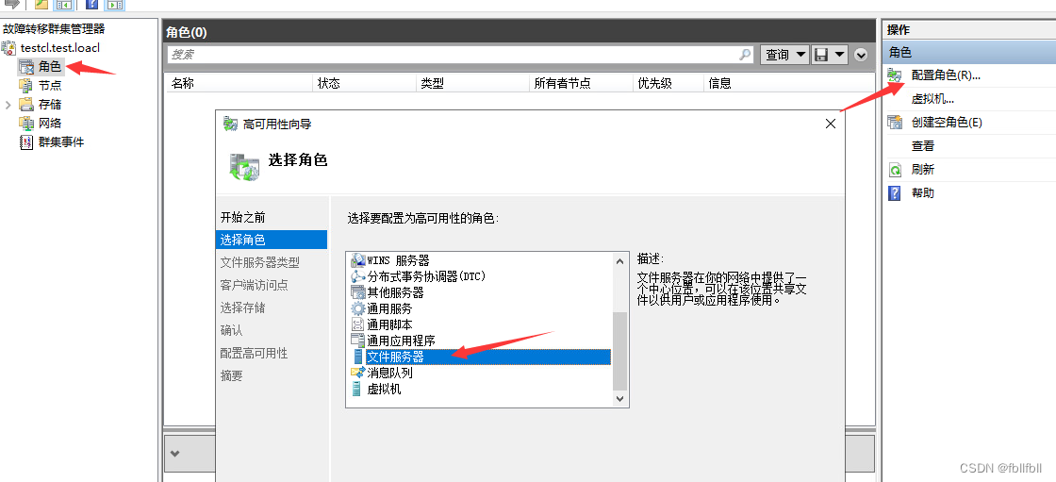Click 配置角色(R)... in actions pane
1056x482 pixels.
point(946,75)
